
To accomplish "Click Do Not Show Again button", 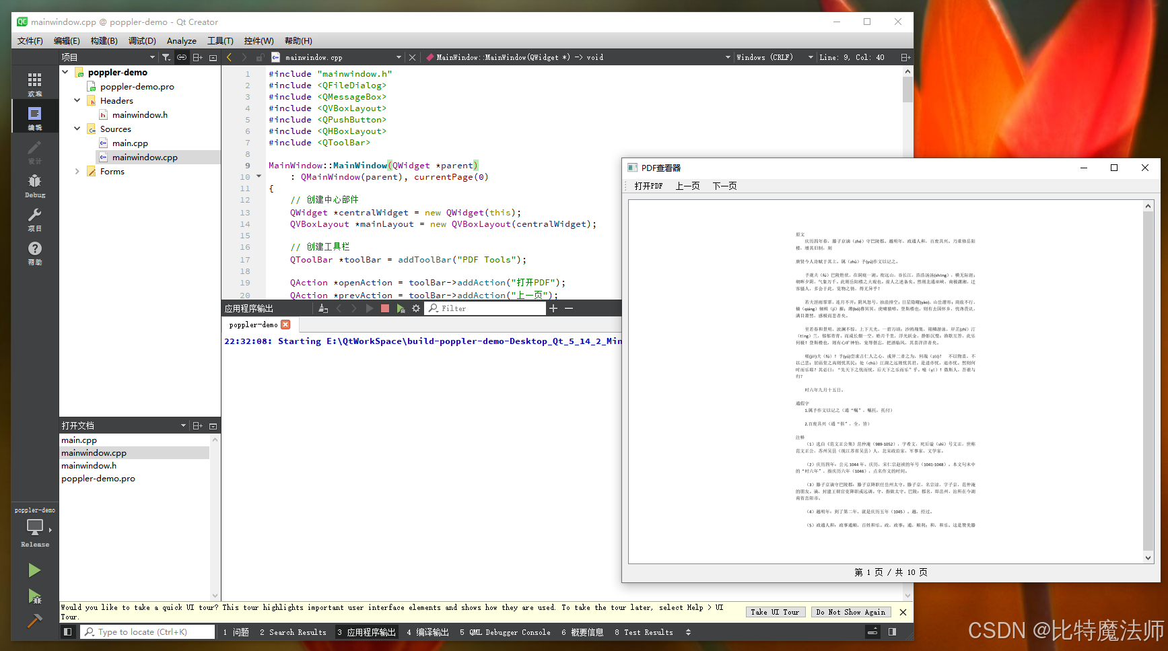I will [851, 612].
